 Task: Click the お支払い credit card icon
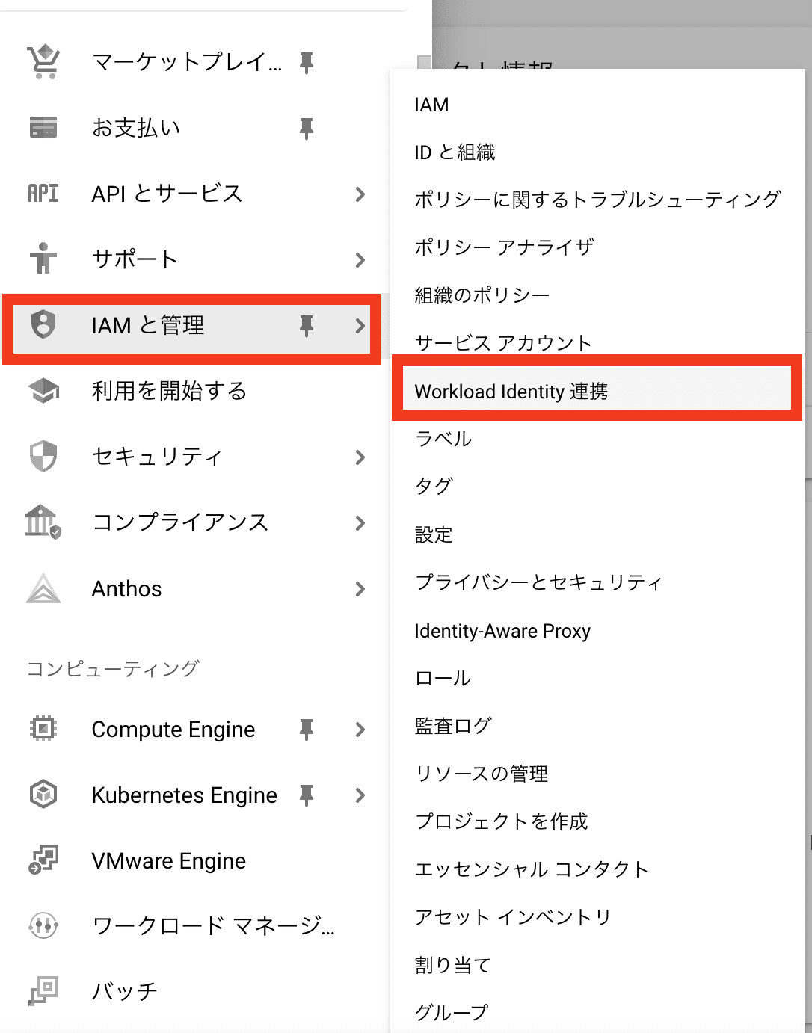[x=43, y=128]
